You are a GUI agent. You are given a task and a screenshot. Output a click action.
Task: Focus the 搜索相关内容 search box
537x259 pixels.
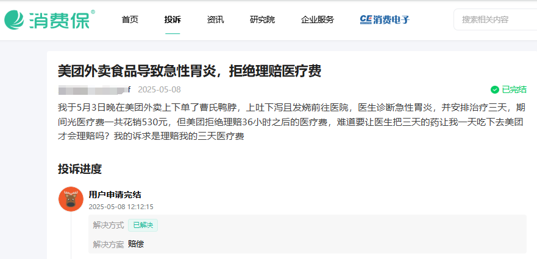495,19
